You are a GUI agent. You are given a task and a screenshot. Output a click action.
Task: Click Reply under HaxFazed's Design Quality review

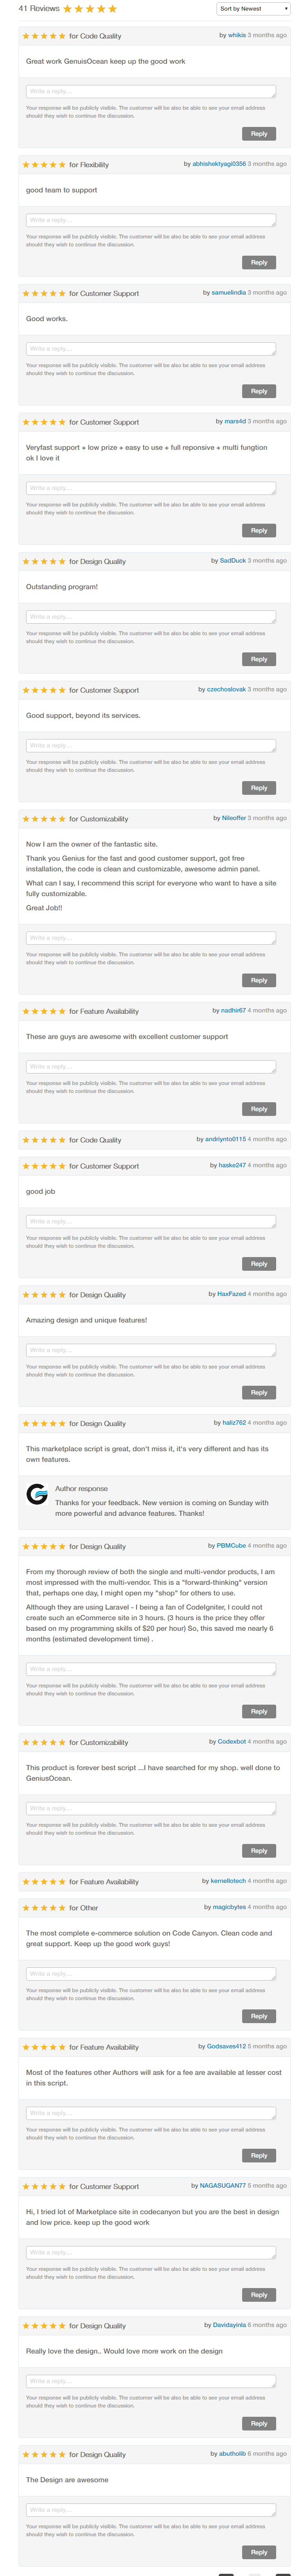[259, 1392]
